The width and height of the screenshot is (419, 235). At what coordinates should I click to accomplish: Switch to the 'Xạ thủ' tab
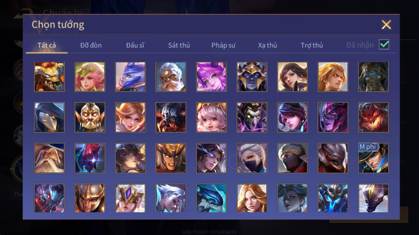(267, 45)
